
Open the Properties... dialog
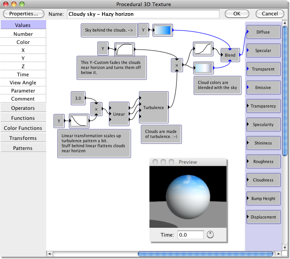tap(24, 13)
